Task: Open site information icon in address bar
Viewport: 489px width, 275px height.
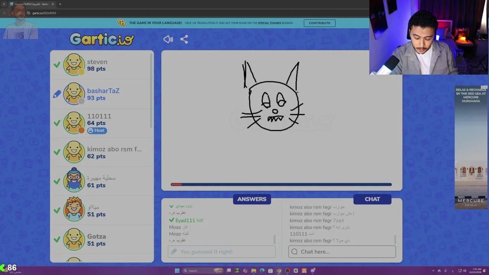Action: (x=28, y=13)
